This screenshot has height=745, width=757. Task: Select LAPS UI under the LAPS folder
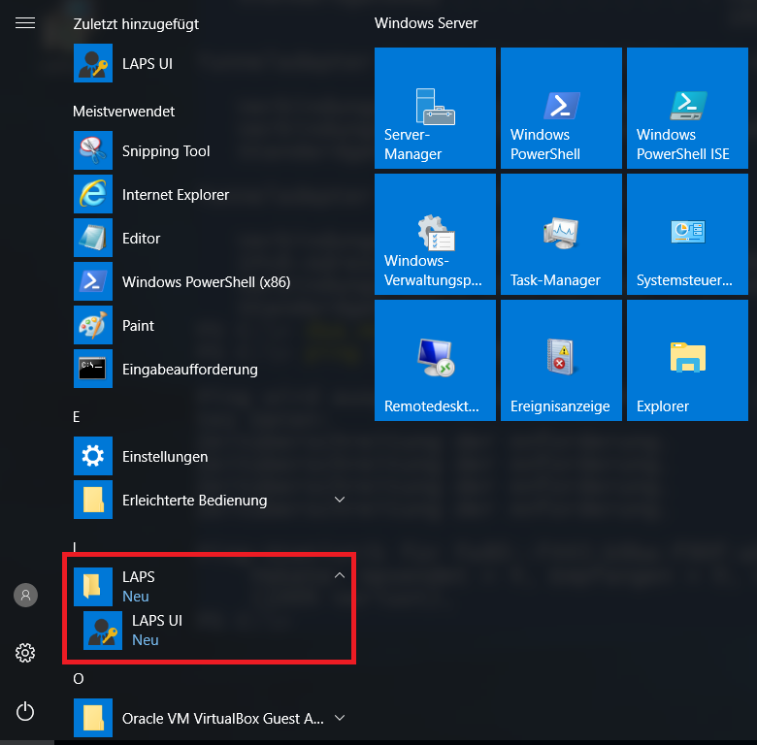[x=157, y=629]
